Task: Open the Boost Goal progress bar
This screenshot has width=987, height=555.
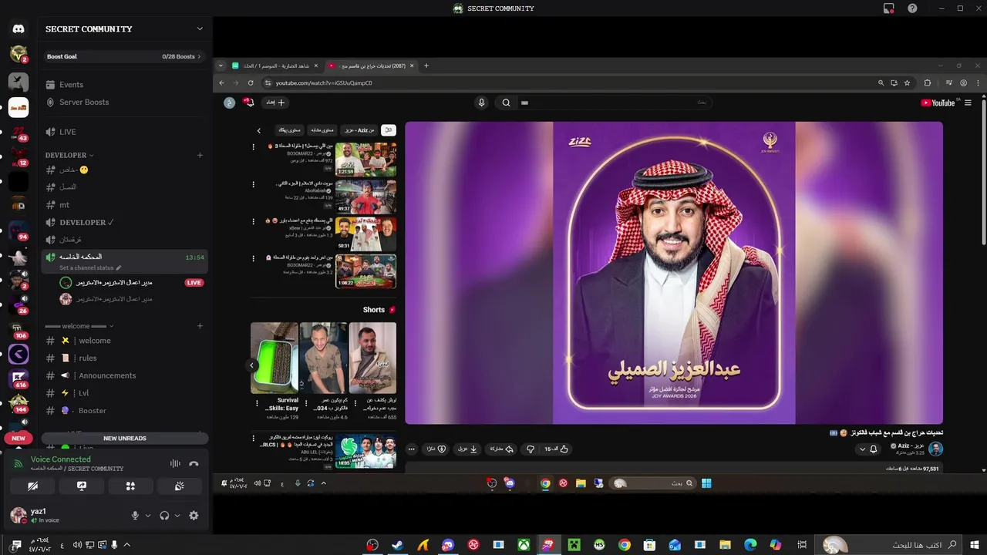Action: 125,56
